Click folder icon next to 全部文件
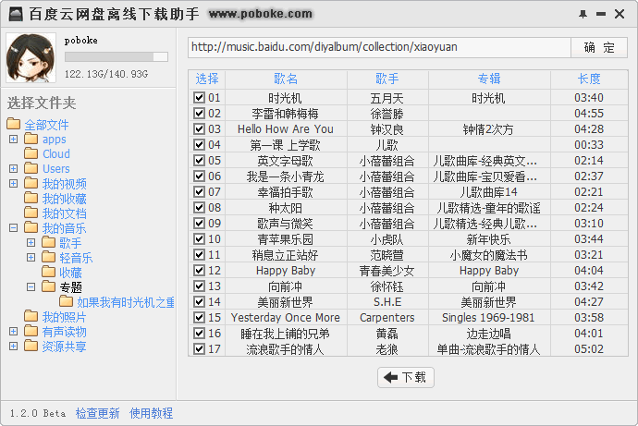The image size is (638, 426). [14, 123]
